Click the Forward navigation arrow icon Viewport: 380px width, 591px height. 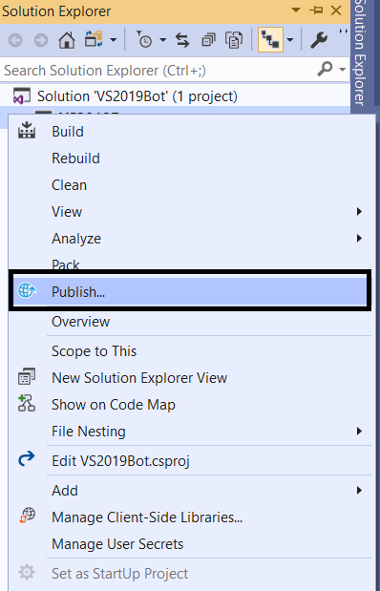(x=41, y=40)
